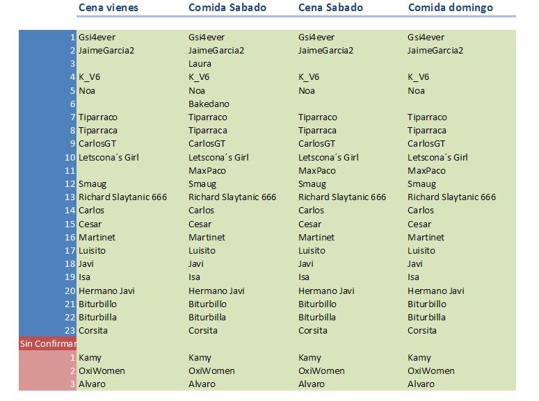Select 'MaxPaco' in the Cena Sabado column
539x401 pixels.
(x=316, y=171)
